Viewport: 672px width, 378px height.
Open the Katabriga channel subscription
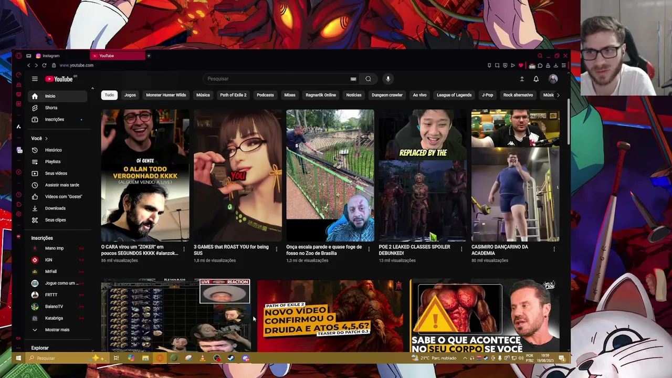tap(58, 318)
